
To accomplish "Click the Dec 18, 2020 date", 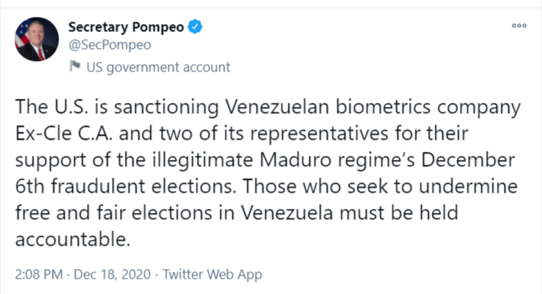I will pos(112,274).
